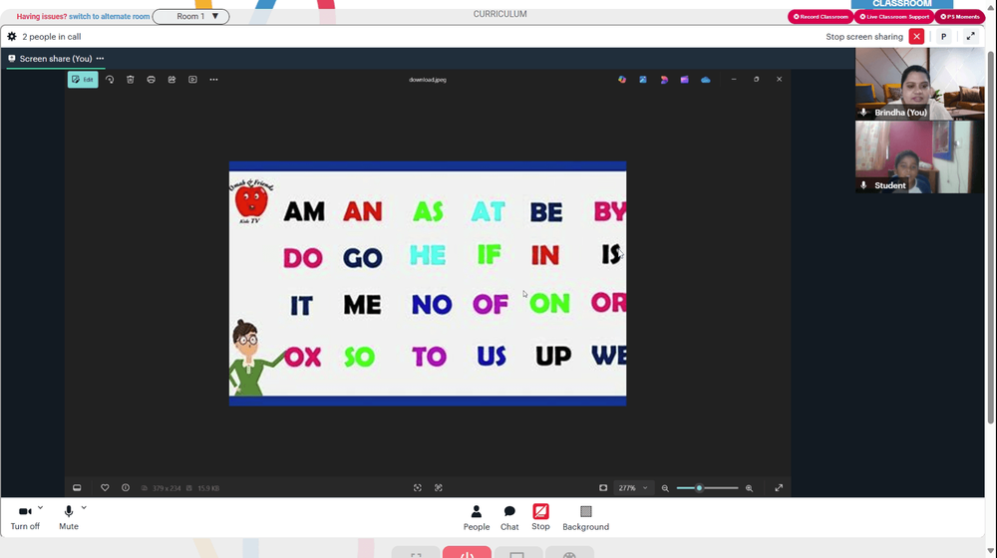Expand the call view with arrows icon
Image resolution: width=997 pixels, height=558 pixels.
coord(970,37)
